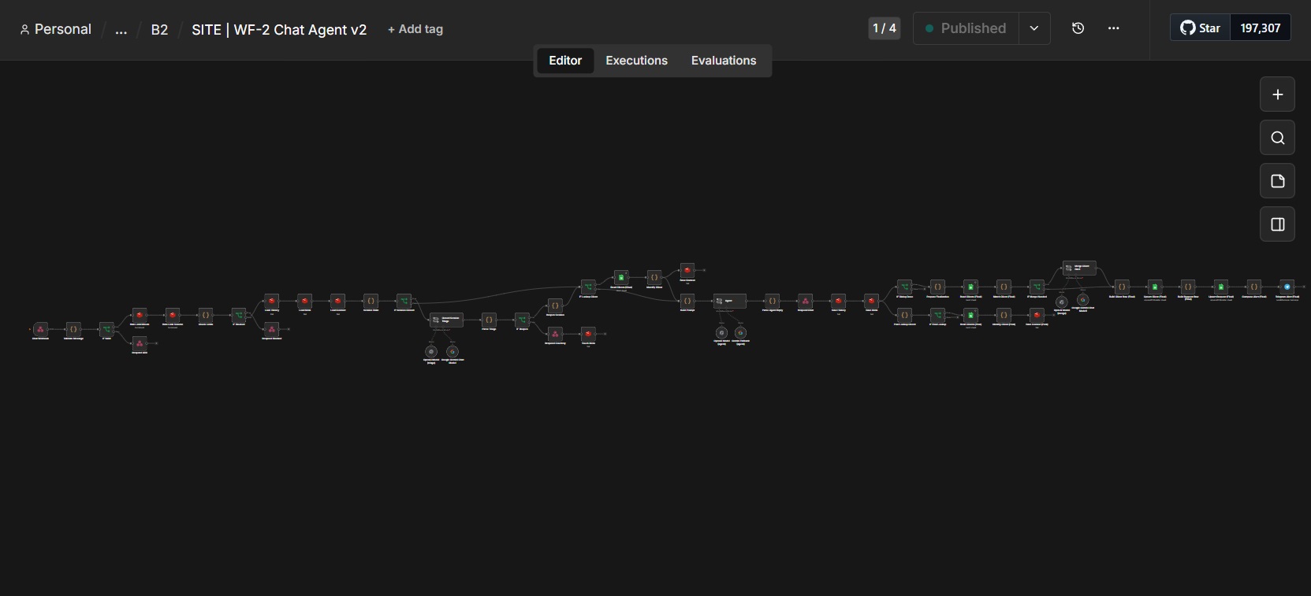The height and width of the screenshot is (596, 1311).
Task: Select the Chat Webhook trigger node
Action: tap(40, 329)
